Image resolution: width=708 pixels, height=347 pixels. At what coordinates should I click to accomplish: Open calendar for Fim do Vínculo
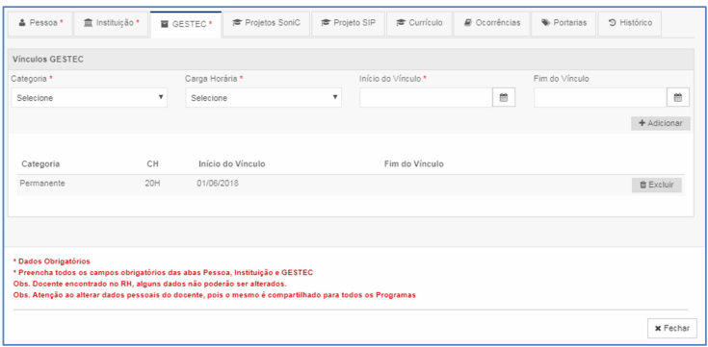tap(678, 97)
